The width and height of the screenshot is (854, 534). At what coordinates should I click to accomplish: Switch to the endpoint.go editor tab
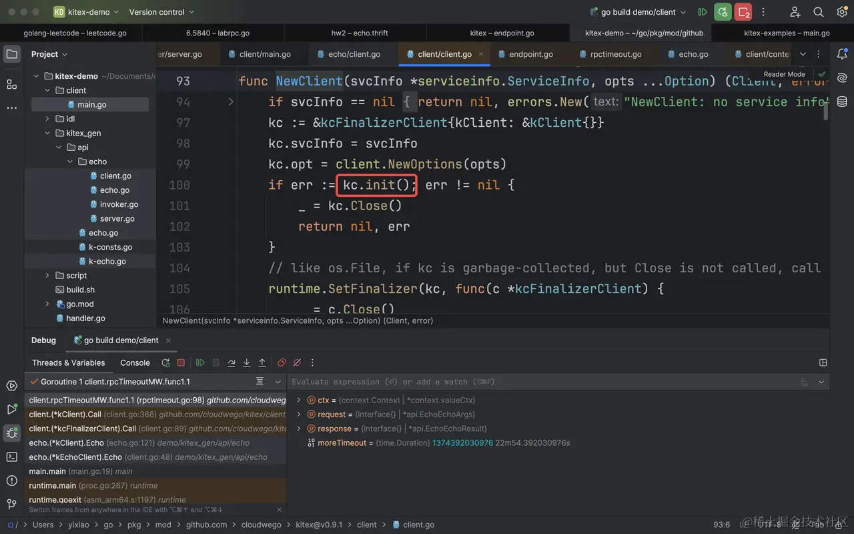tap(524, 54)
